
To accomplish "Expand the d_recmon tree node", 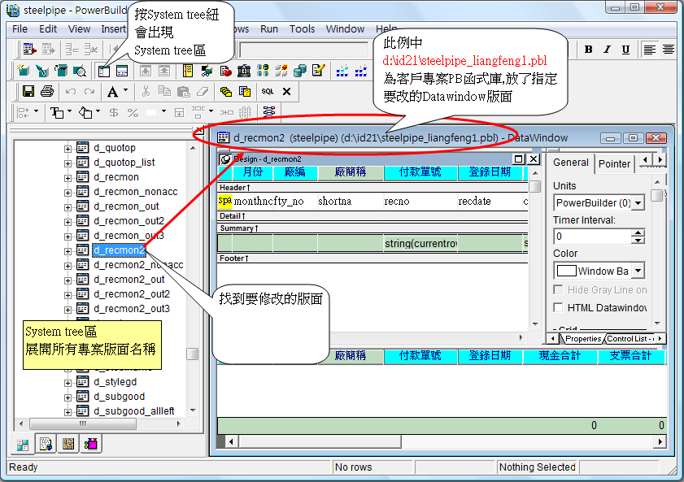I will 68,178.
